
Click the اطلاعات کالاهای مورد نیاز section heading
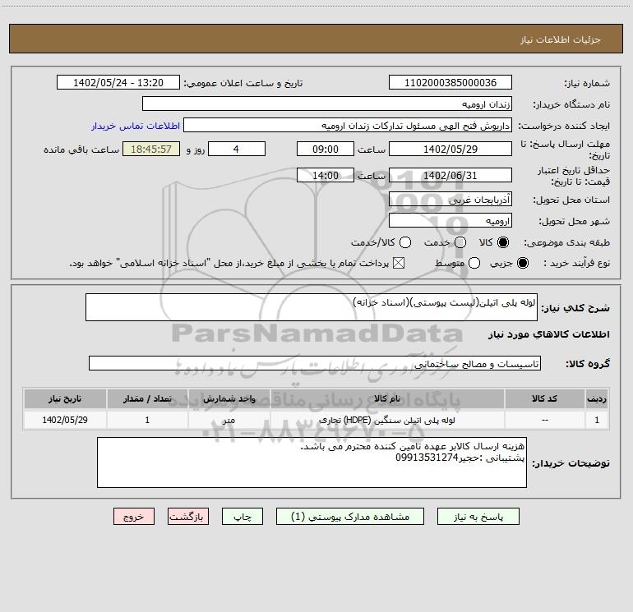pos(549,334)
